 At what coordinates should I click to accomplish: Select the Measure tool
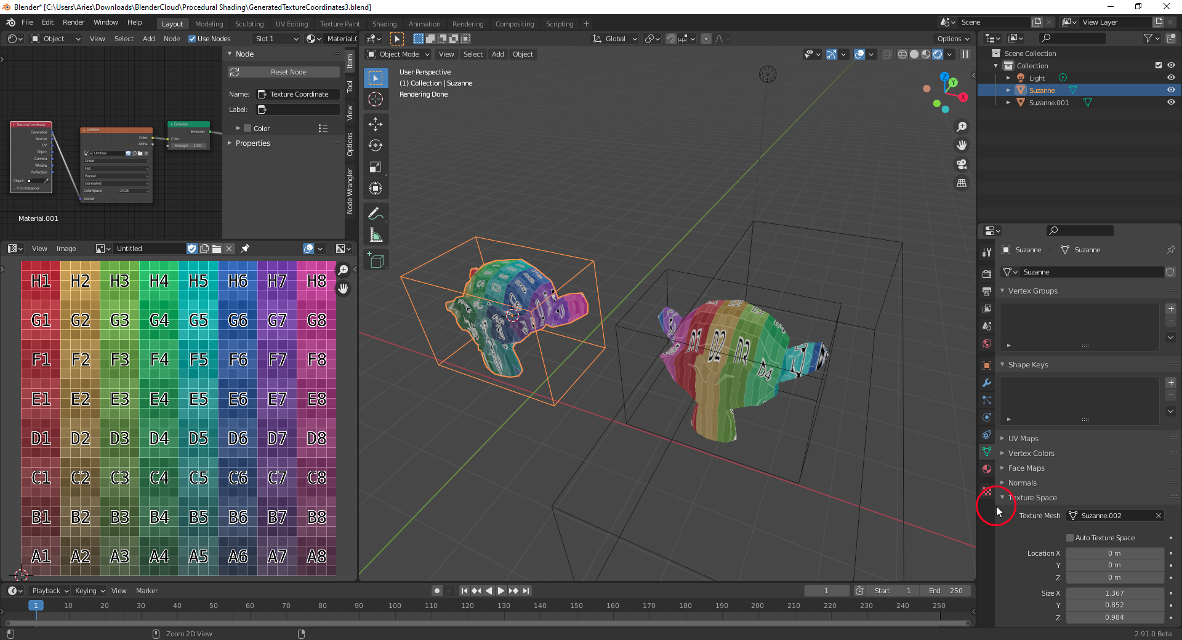[376, 235]
